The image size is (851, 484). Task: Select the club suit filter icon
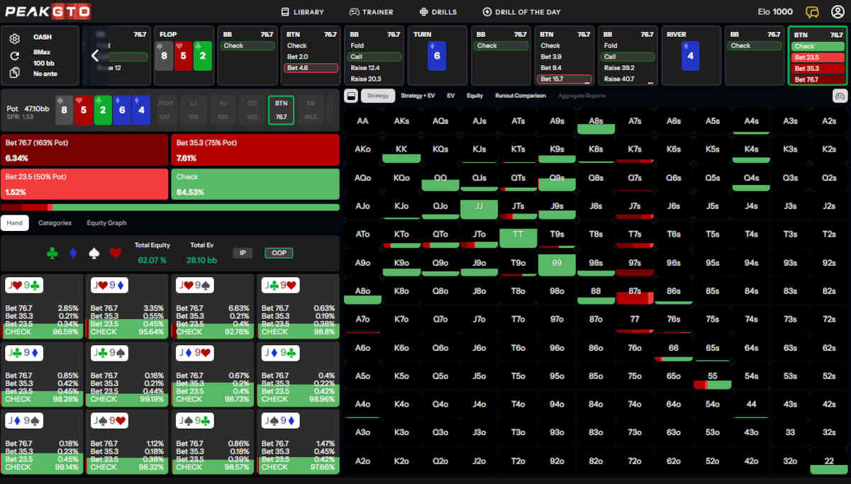[x=52, y=253]
